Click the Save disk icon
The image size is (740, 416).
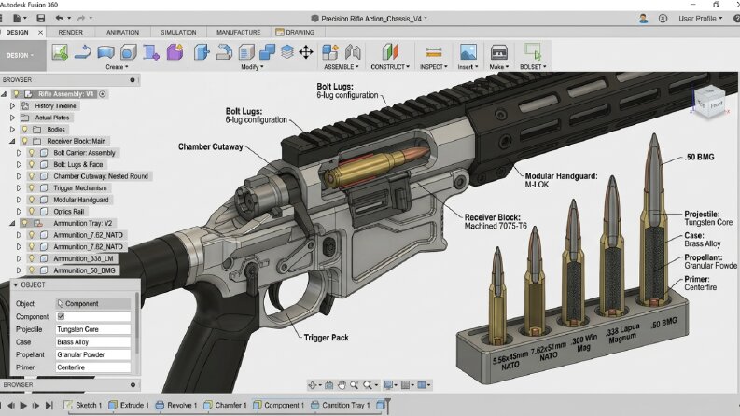pyautogui.click(x=40, y=19)
